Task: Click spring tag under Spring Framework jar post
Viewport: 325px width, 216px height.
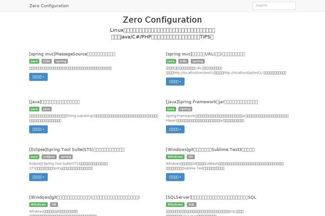Action: [185, 109]
